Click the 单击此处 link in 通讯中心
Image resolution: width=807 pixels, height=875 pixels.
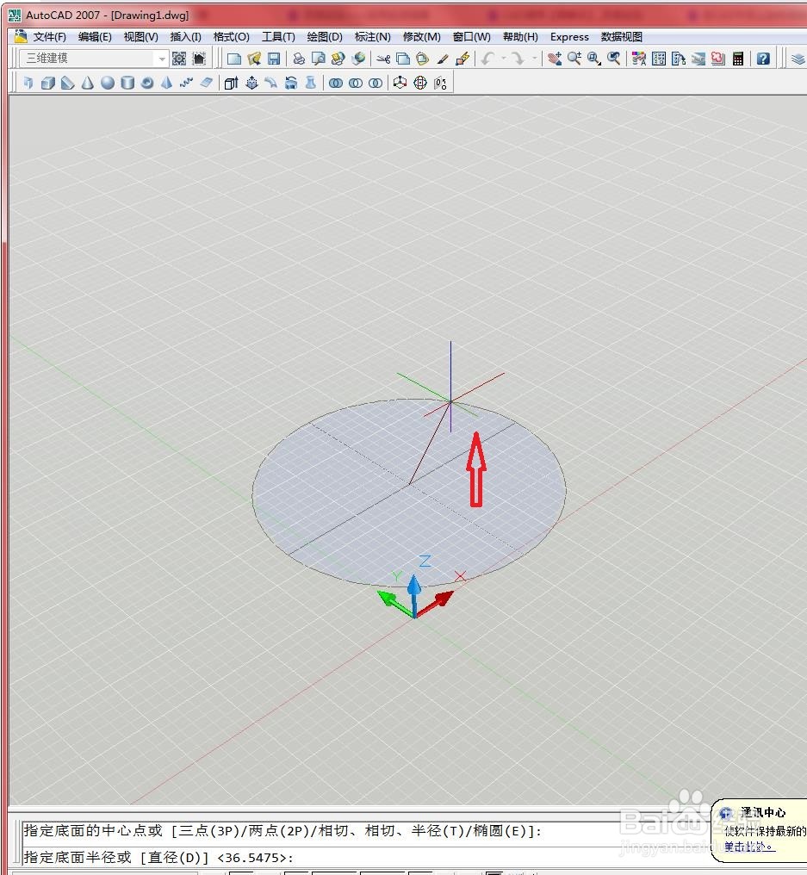(x=748, y=847)
